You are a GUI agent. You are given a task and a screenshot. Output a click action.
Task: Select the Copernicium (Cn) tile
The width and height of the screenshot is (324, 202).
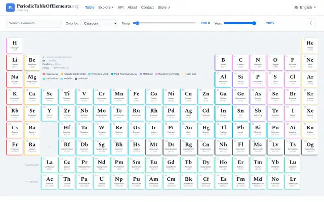point(206,147)
